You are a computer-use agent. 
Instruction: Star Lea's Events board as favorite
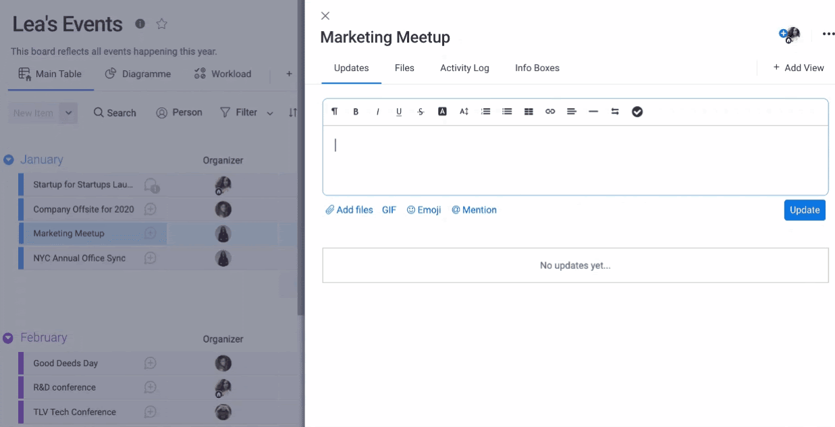pos(162,24)
